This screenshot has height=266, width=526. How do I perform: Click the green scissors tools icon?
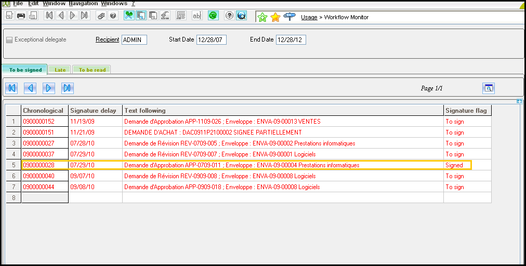click(x=129, y=16)
